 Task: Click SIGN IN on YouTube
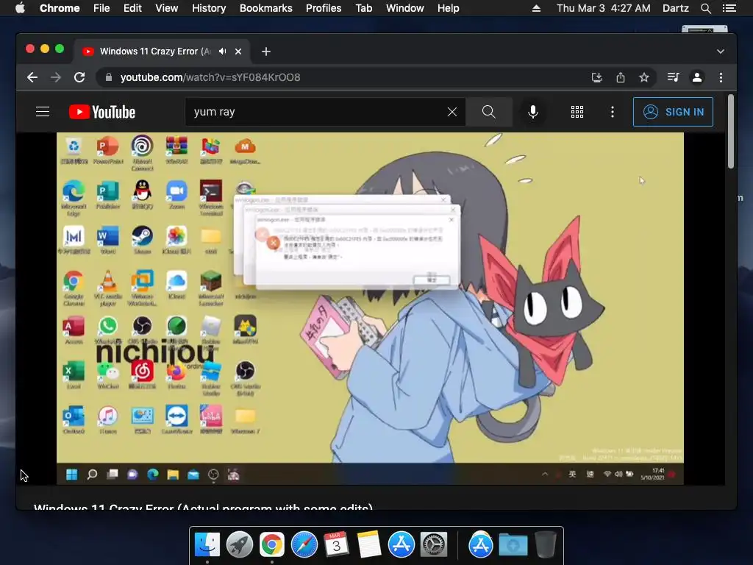tap(673, 112)
